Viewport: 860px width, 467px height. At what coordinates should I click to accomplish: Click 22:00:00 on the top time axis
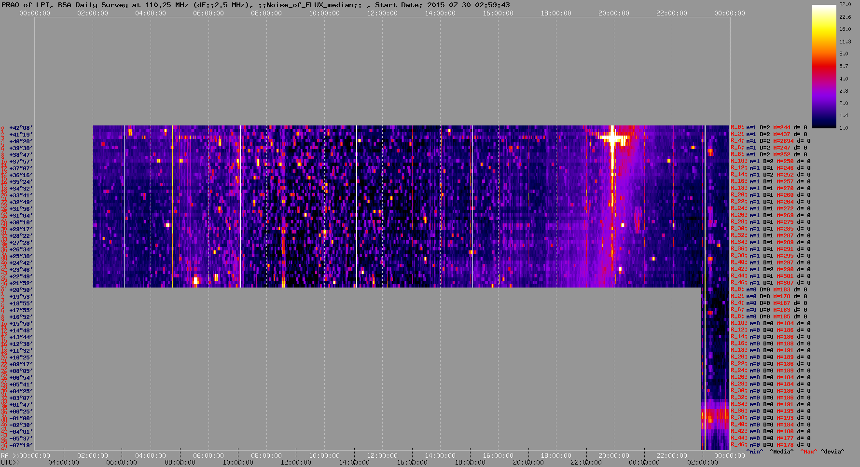pyautogui.click(x=672, y=13)
